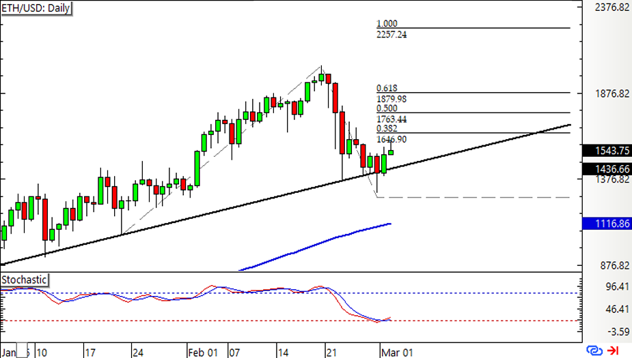Select the 2257.24 Fibonacci price text

click(391, 35)
